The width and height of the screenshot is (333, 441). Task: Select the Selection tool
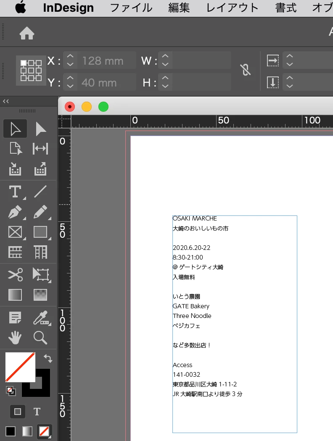point(15,129)
